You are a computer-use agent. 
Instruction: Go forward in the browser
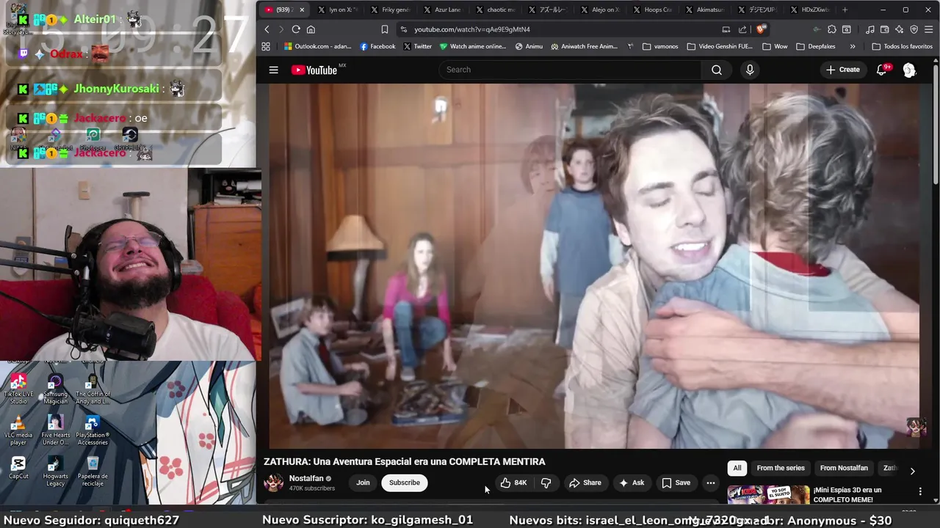(281, 29)
